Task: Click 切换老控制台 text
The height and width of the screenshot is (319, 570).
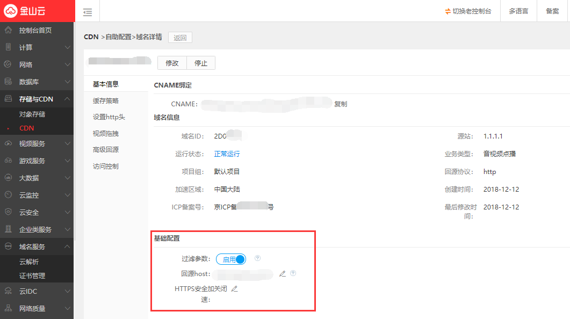Action: [472, 11]
